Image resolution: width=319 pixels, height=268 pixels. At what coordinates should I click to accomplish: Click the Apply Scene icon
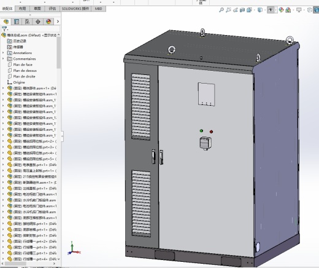click(x=288, y=10)
